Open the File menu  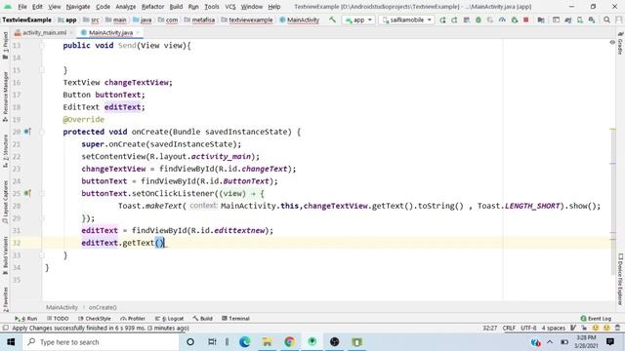click(22, 7)
